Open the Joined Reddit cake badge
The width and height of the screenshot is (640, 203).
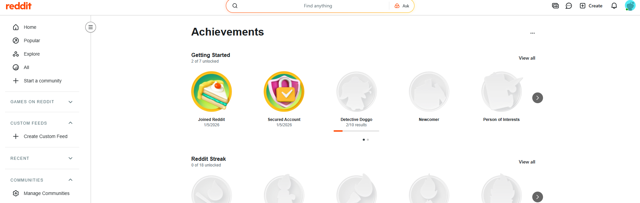(211, 91)
